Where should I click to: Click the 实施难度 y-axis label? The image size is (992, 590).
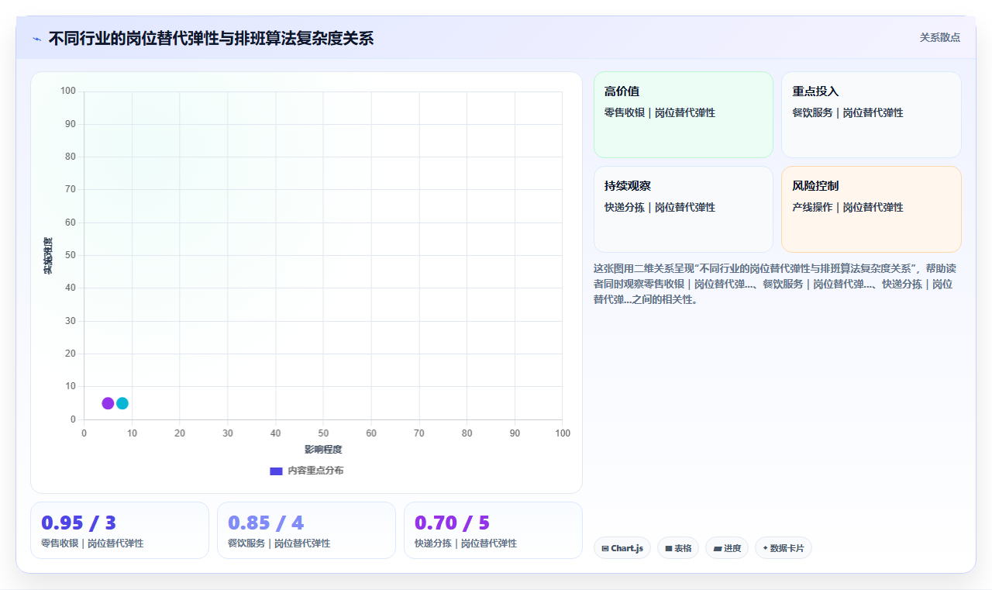(48, 256)
